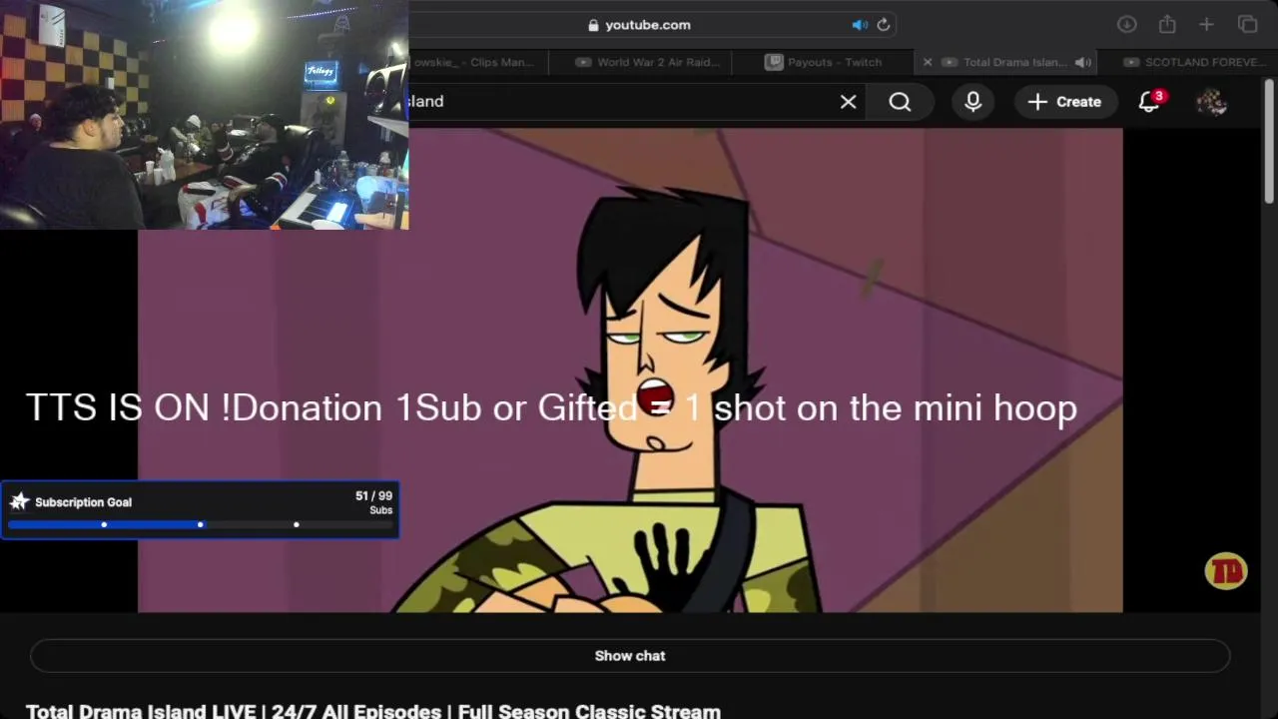Click the Show chat button
The image size is (1278, 719).
(630, 656)
